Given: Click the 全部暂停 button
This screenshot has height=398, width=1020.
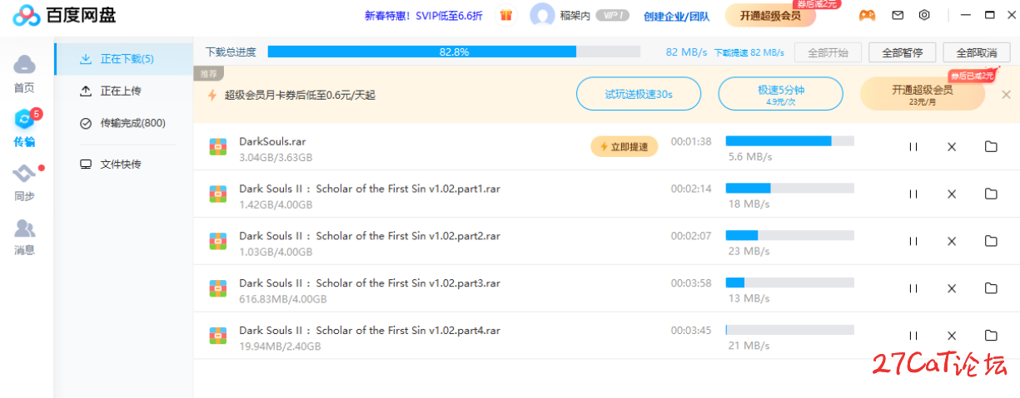Looking at the screenshot, I should click(x=902, y=52).
